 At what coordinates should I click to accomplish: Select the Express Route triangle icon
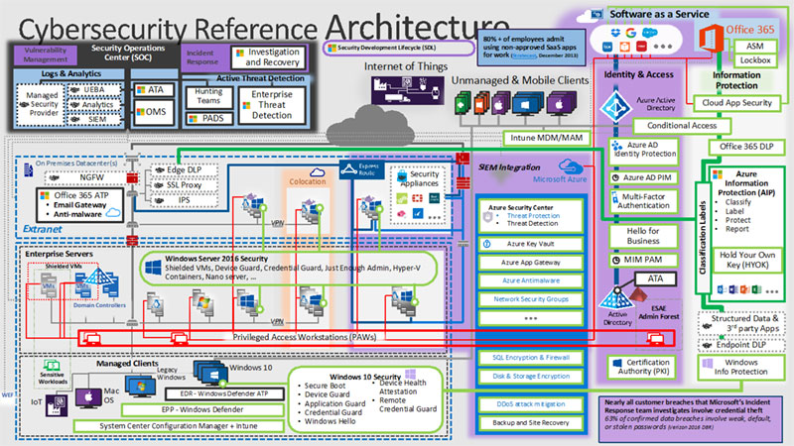[x=349, y=169]
